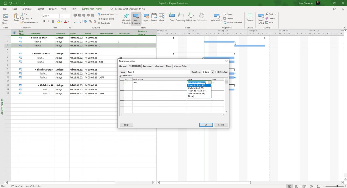The height and width of the screenshot is (188, 347).
Task: Click the Respect Links option
Action: (106, 19)
